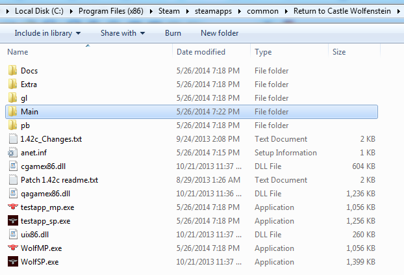
Task: Click Main folder's 5/26/2014 7:22 PM date
Action: 208,112
